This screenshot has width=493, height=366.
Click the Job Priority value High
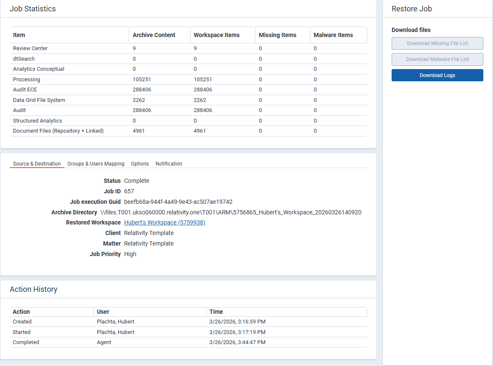[x=130, y=254]
